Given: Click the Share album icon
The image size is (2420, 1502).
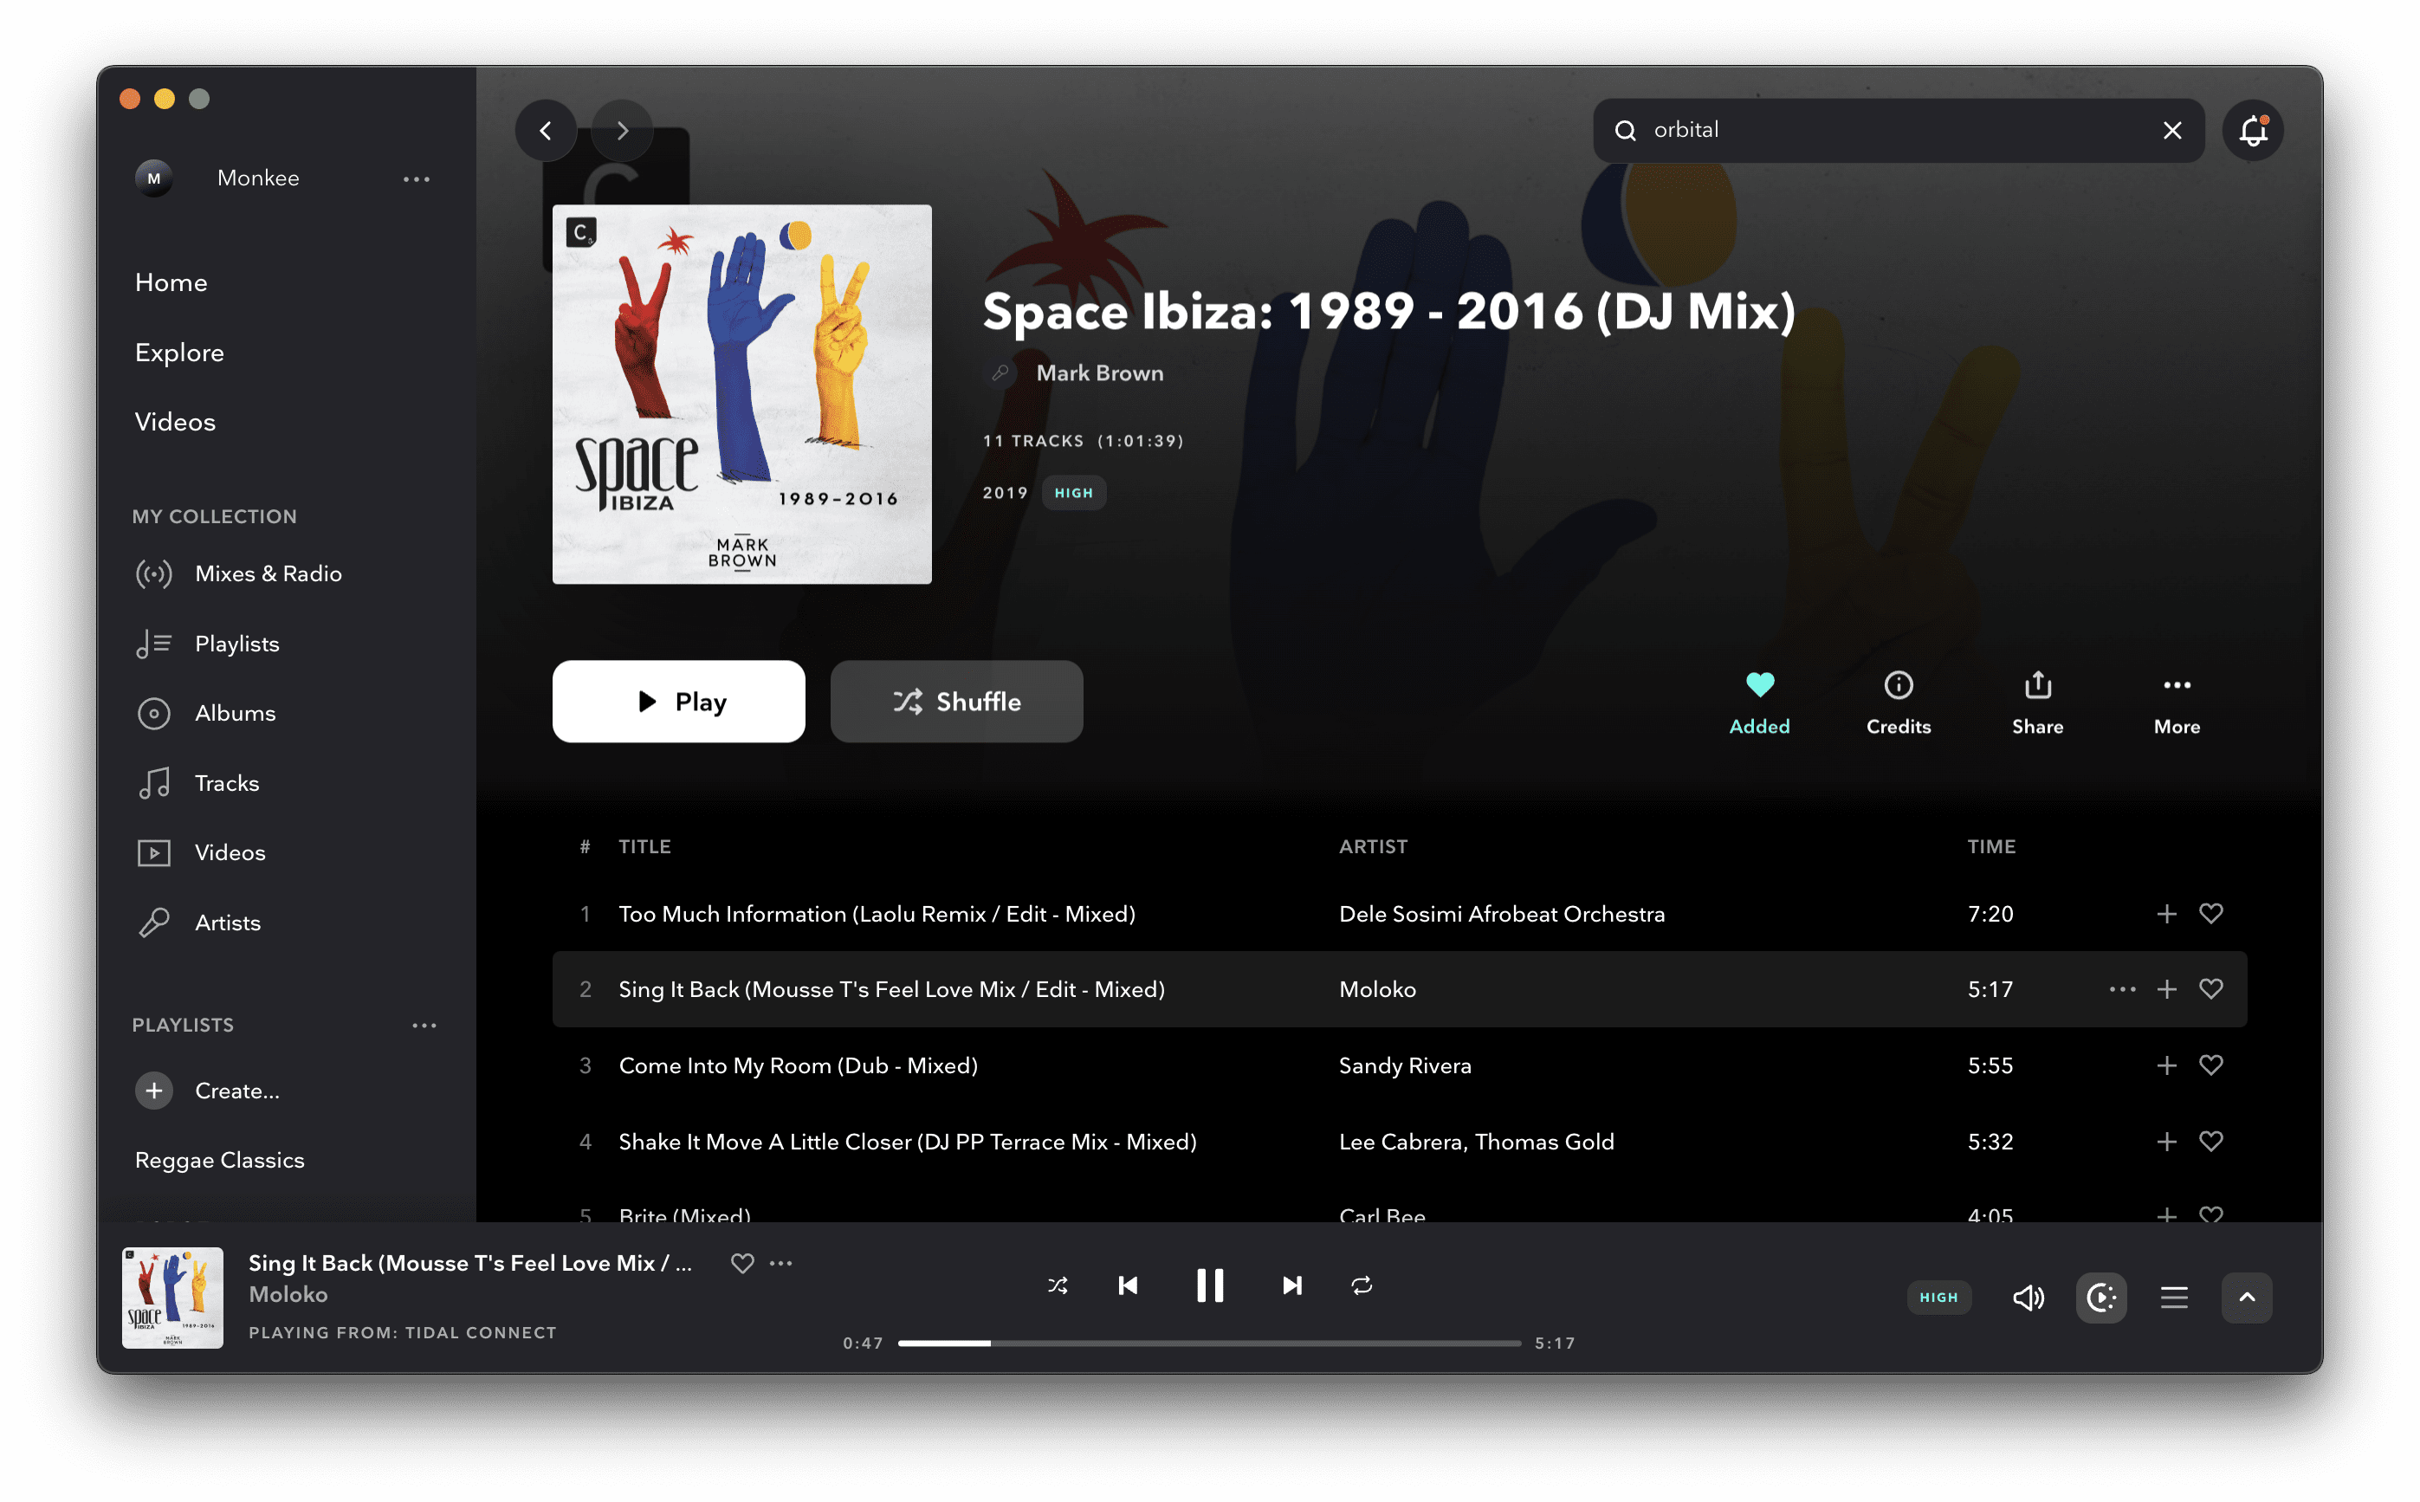Looking at the screenshot, I should (x=2036, y=702).
